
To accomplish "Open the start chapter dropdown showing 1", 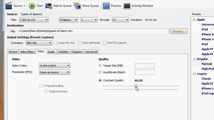I will pyautogui.click(x=89, y=20).
